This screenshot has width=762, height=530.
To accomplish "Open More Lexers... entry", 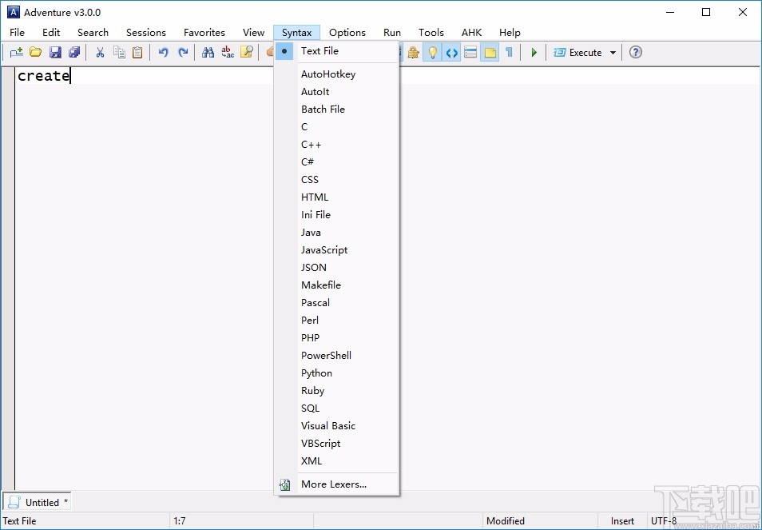I will click(x=336, y=484).
